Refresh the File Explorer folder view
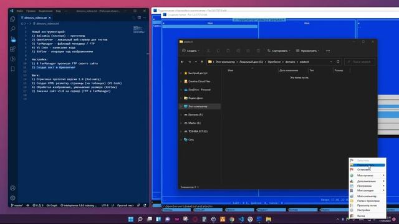Screen dimensions: 399x224 pos(338,62)
